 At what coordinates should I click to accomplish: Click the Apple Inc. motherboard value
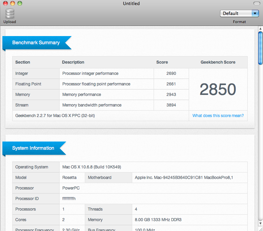coord(184,178)
